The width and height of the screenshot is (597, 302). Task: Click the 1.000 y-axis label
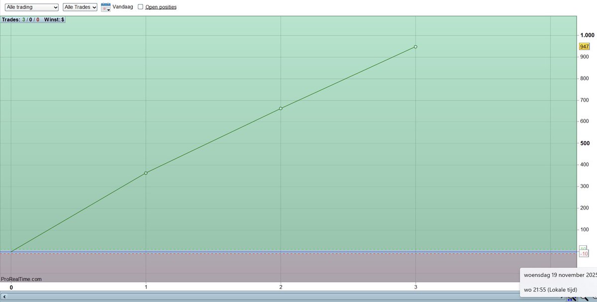[588, 35]
